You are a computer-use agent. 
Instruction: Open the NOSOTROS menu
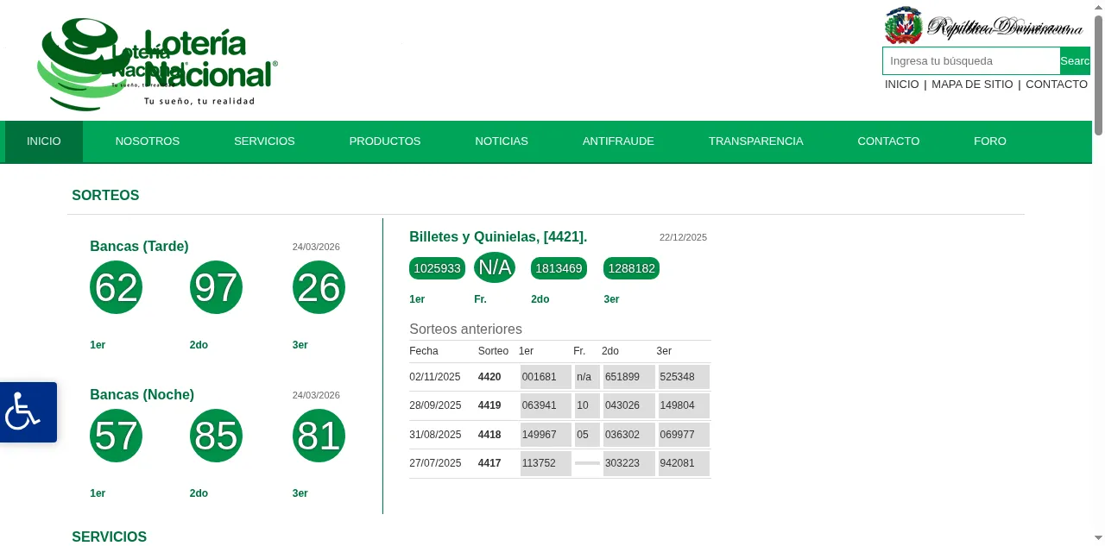(x=148, y=141)
